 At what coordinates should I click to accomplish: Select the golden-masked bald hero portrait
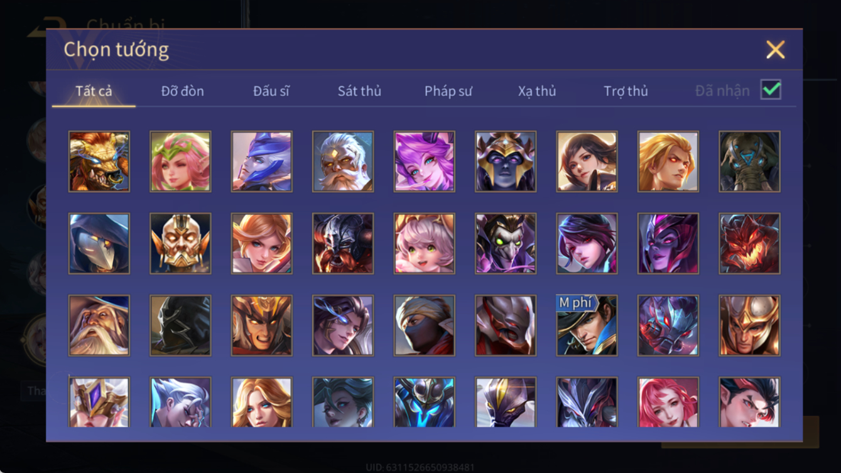pos(180,244)
